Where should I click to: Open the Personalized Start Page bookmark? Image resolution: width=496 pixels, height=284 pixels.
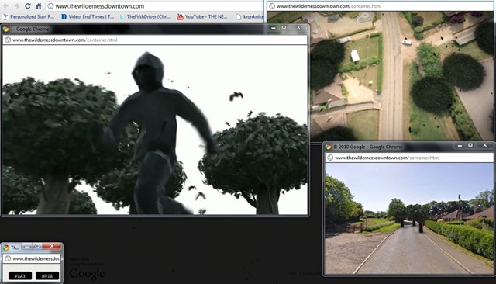click(29, 16)
